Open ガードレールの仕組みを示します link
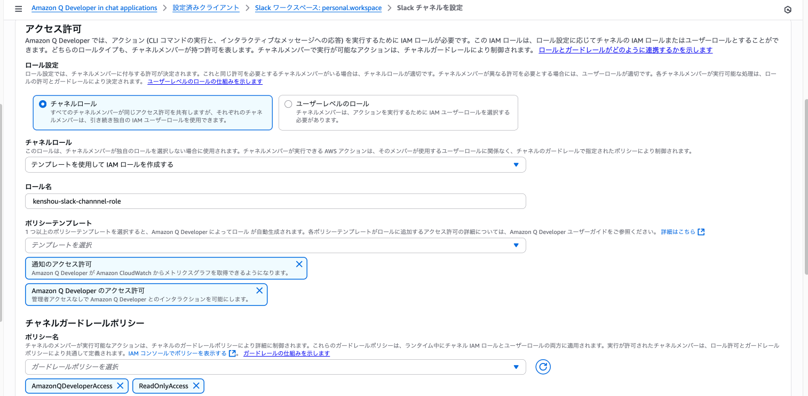The height and width of the screenshot is (396, 808). pos(287,353)
